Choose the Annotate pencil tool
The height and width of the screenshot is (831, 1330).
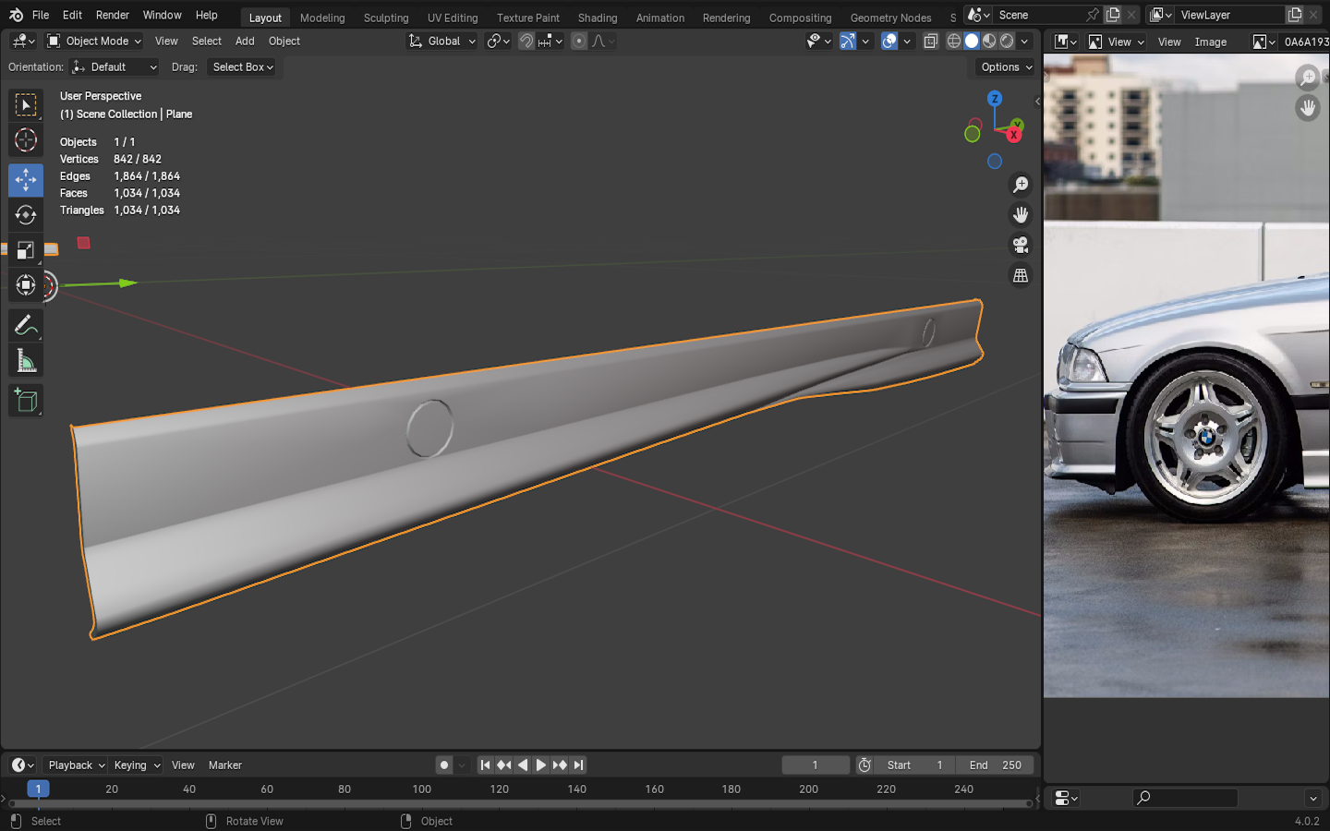pyautogui.click(x=26, y=325)
